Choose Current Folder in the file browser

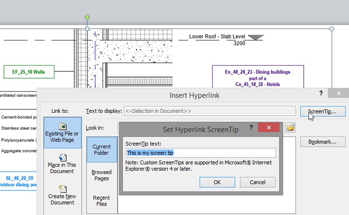click(x=102, y=149)
